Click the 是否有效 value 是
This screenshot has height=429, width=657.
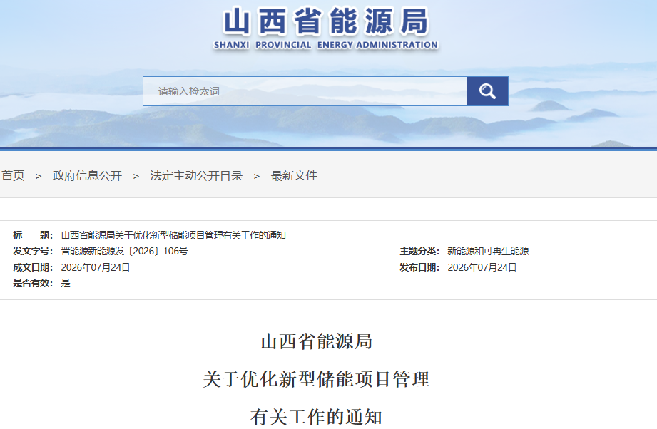66,283
